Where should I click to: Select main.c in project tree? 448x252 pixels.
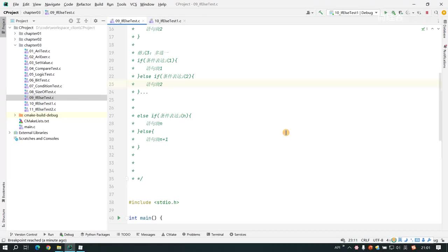tap(29, 127)
